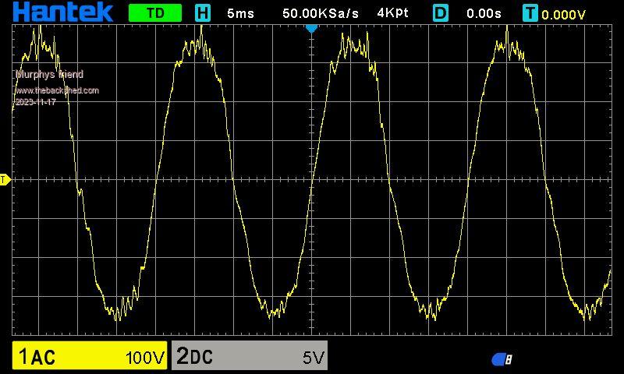Image resolution: width=624 pixels, height=374 pixels.
Task: Click the blue D delay icon
Action: pos(441,13)
